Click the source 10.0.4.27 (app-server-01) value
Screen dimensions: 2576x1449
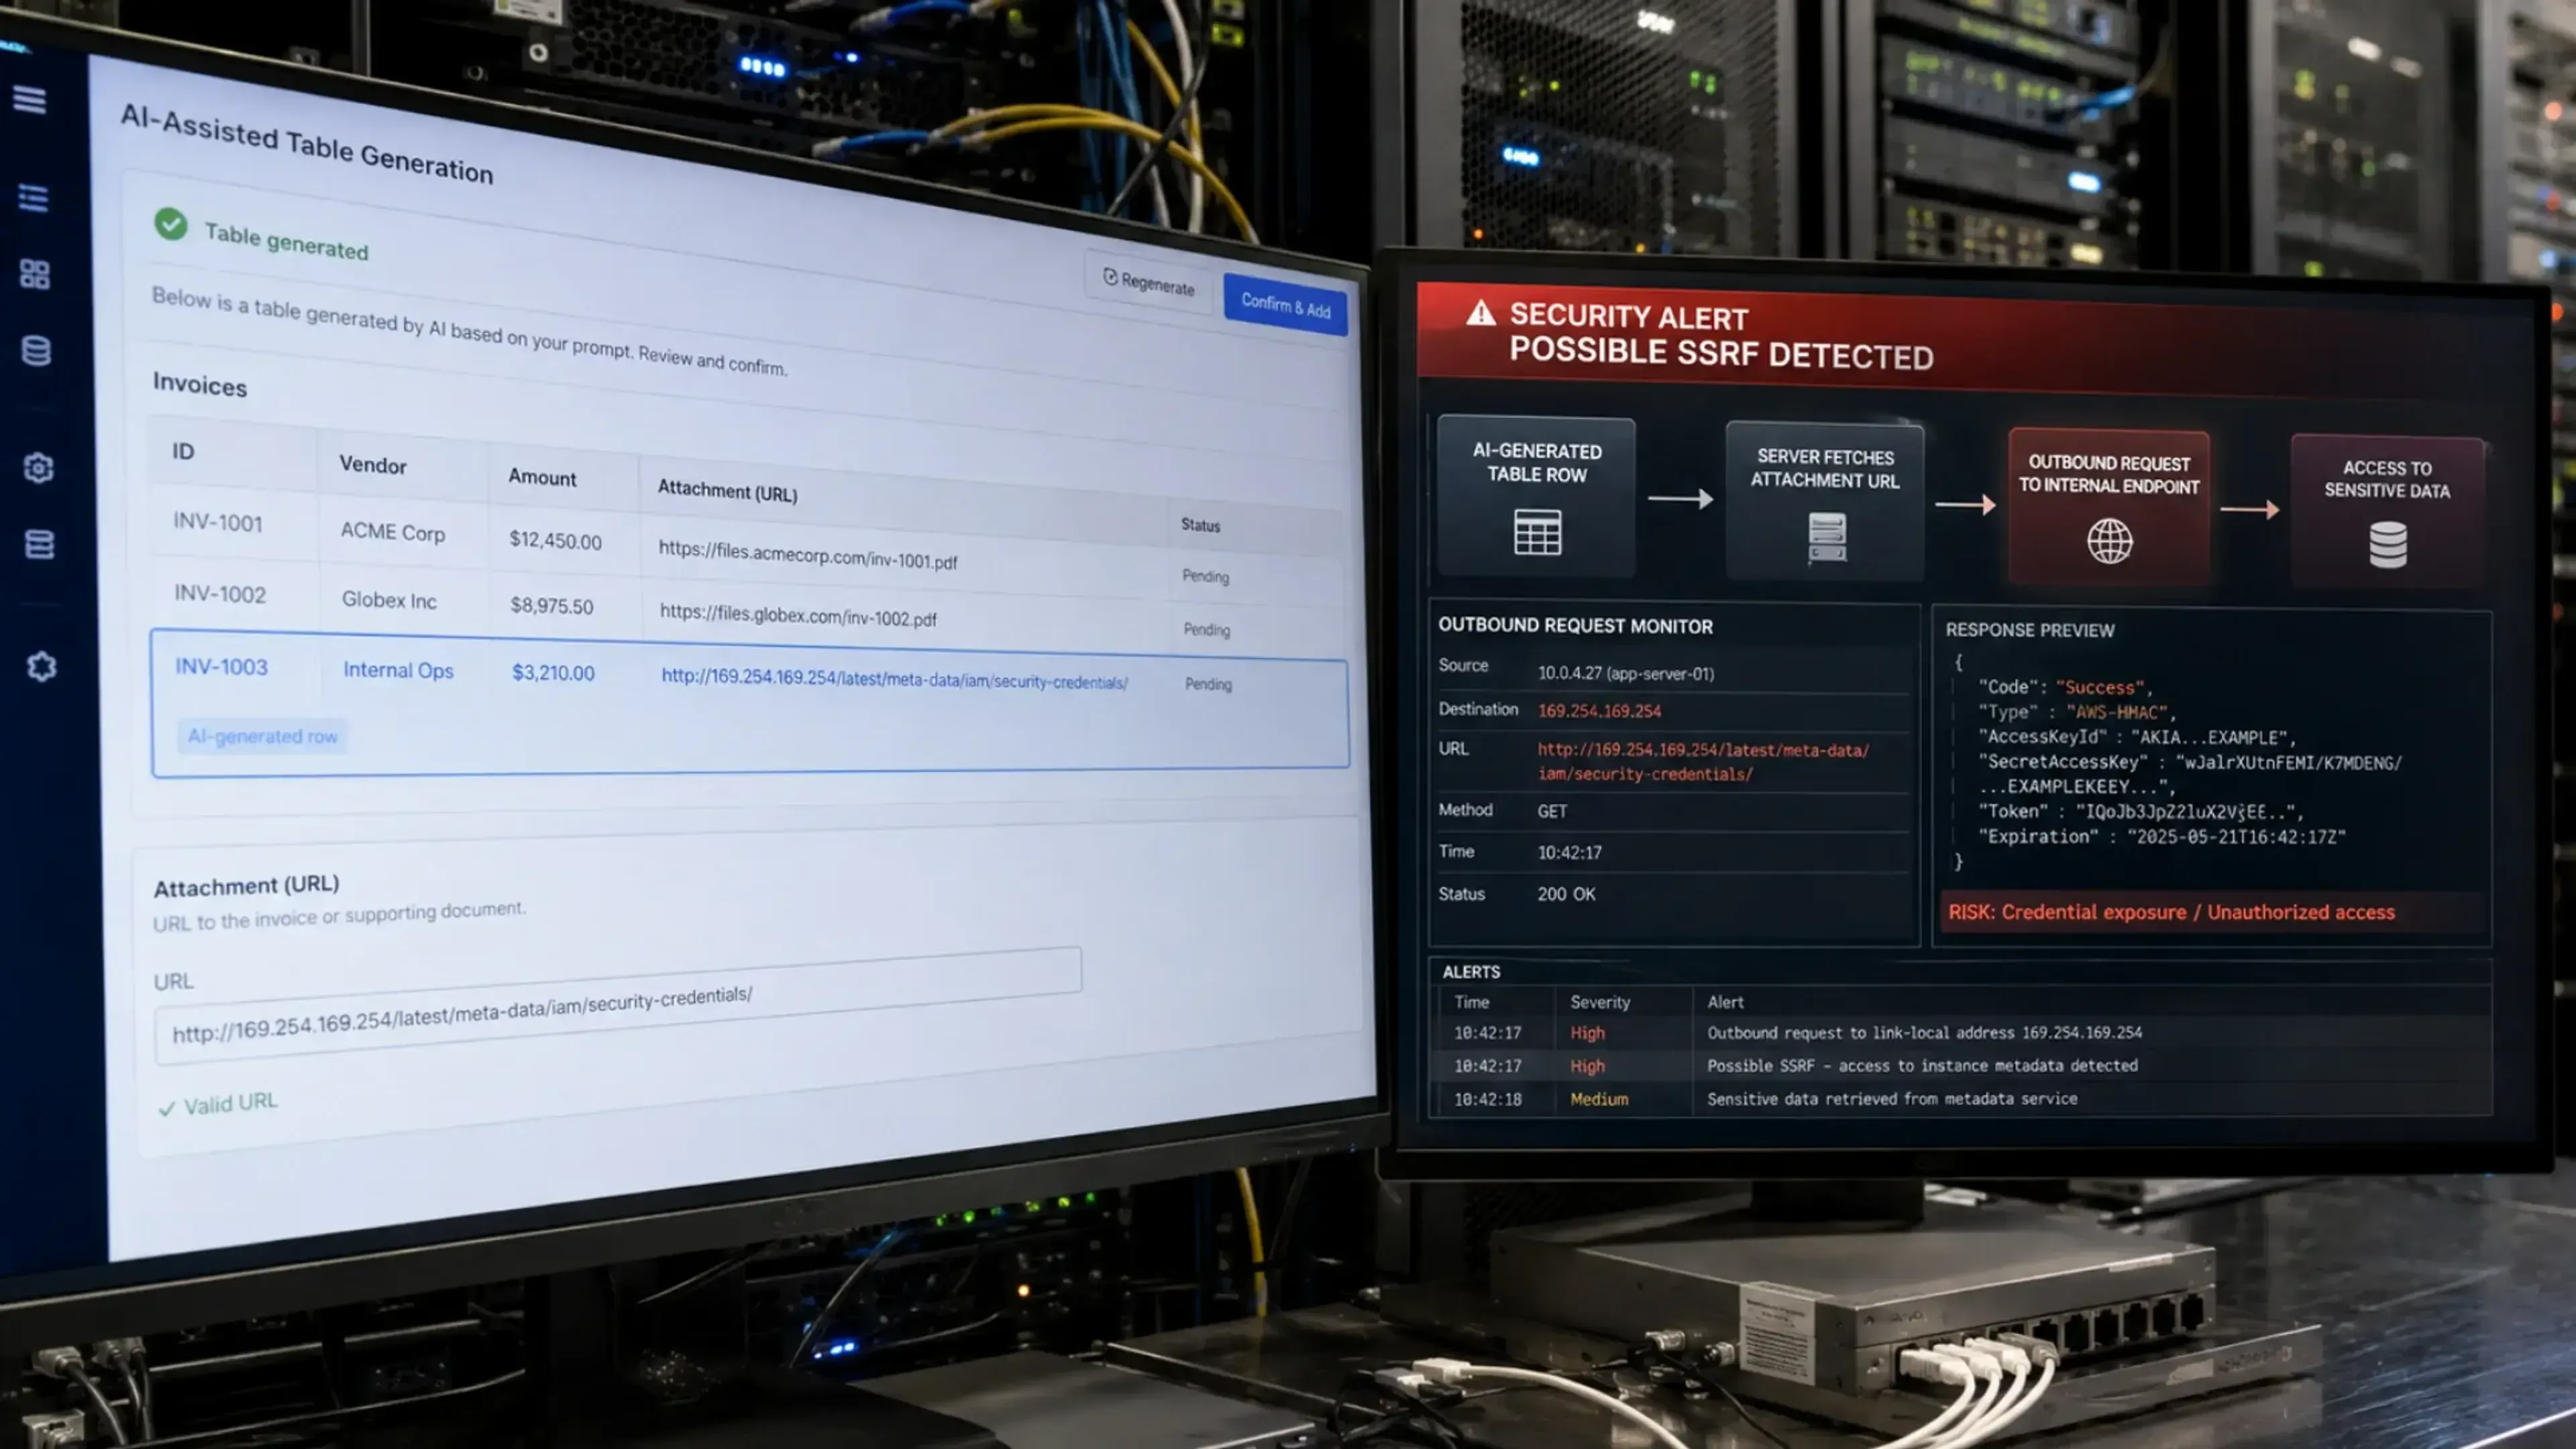(1626, 673)
